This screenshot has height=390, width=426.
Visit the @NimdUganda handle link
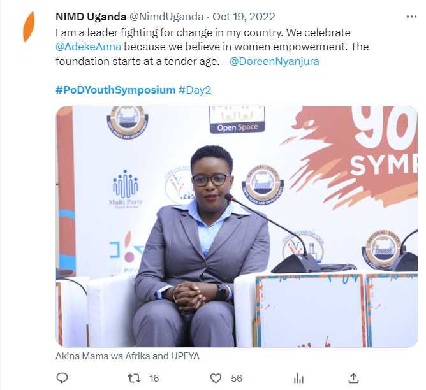click(x=166, y=17)
